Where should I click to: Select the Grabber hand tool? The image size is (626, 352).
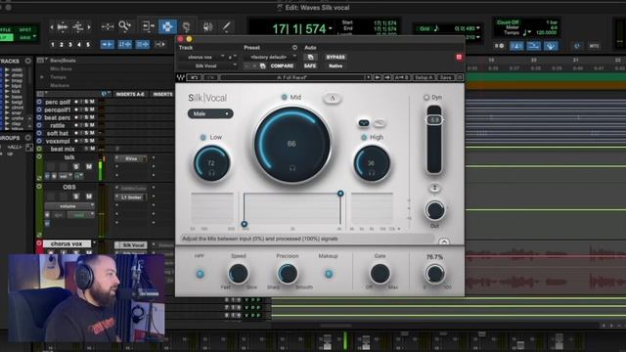point(187,26)
